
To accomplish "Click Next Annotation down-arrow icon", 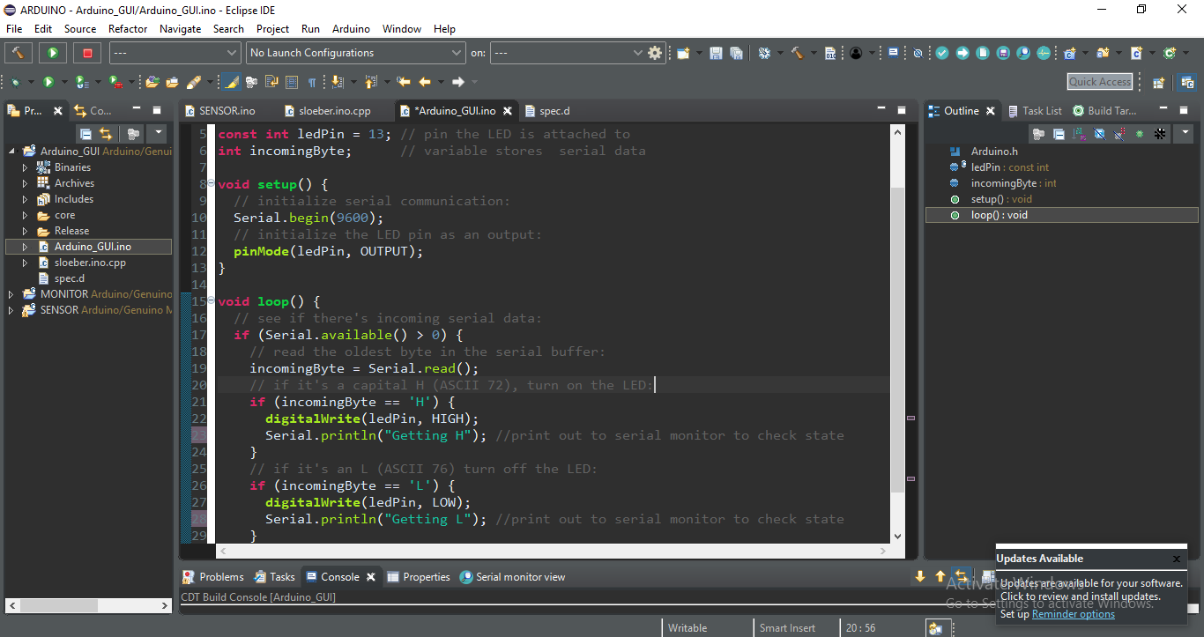I will tap(337, 82).
